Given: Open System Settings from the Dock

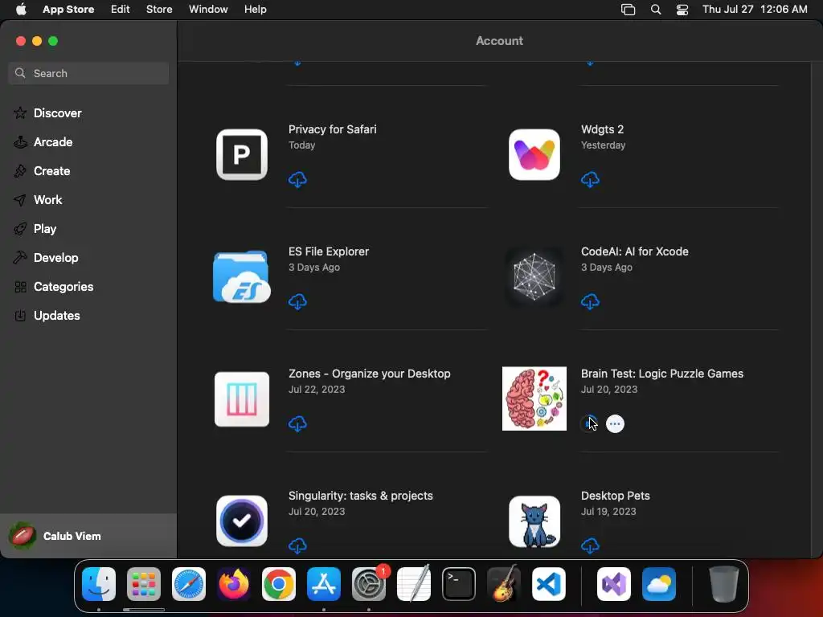Looking at the screenshot, I should click(x=369, y=583).
